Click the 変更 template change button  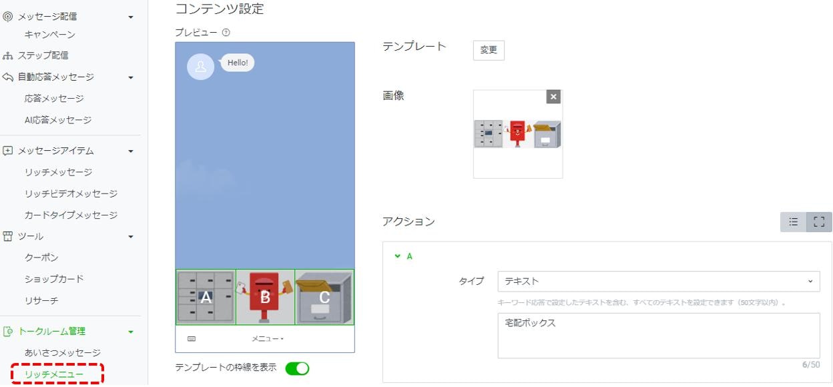pos(488,50)
